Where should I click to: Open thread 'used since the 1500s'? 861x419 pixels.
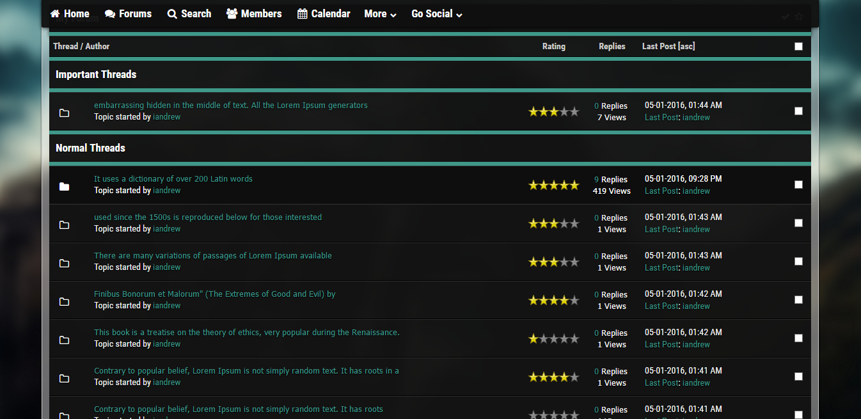click(207, 217)
